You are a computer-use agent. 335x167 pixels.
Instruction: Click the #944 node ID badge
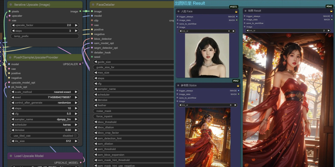point(330,6)
